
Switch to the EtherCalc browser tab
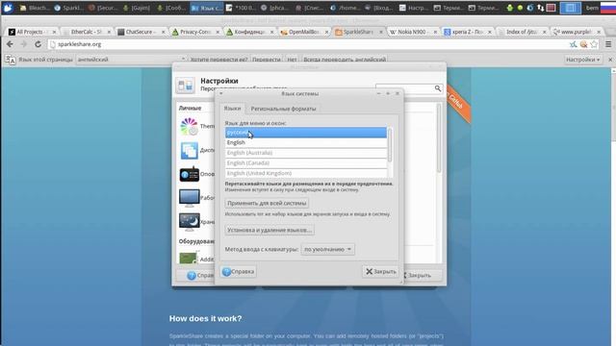tap(86, 32)
